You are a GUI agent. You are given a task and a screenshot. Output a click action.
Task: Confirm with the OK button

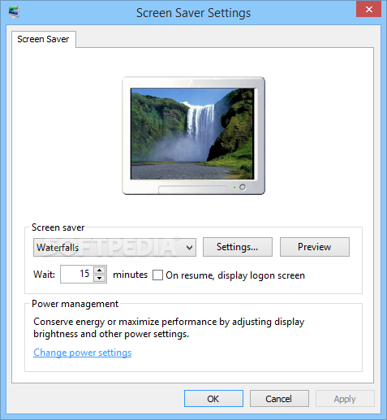coord(213,399)
